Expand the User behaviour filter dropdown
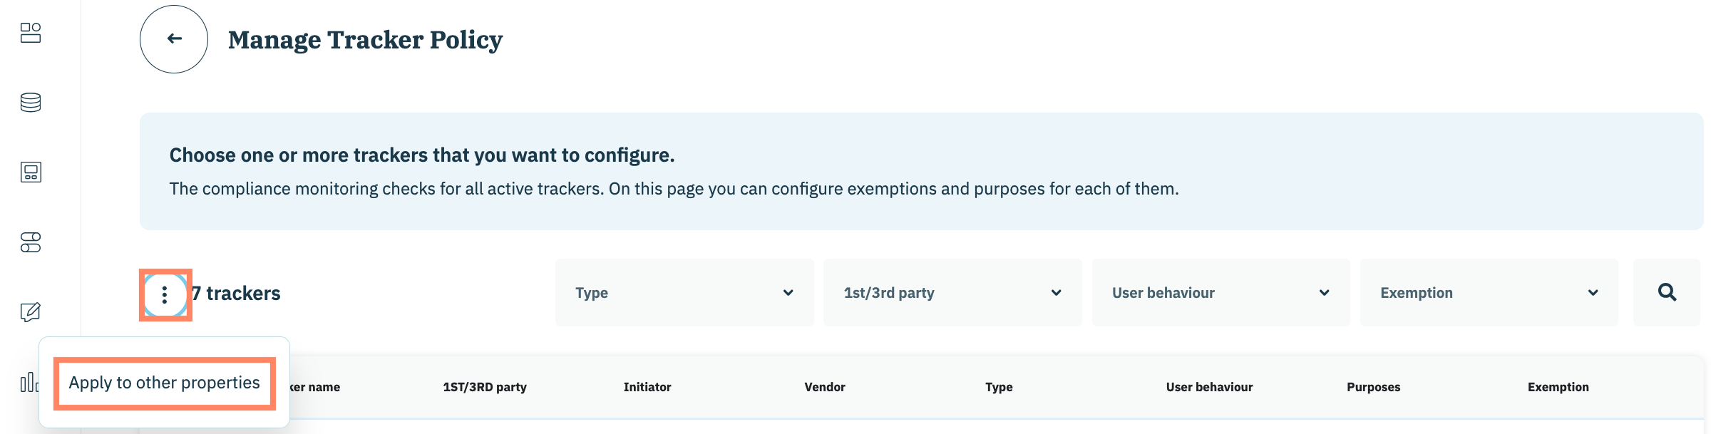Image resolution: width=1716 pixels, height=434 pixels. point(1220,293)
